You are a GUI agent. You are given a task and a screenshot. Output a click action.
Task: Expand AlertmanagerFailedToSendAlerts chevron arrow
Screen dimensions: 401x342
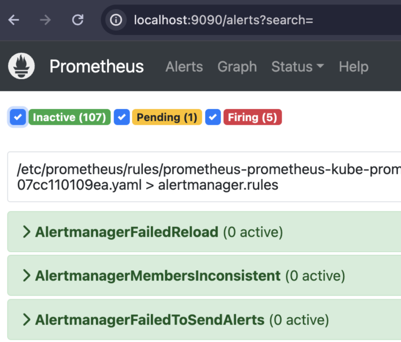[27, 320]
